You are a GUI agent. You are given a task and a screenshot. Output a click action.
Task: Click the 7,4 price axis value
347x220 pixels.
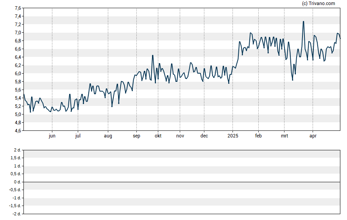click(x=18, y=16)
